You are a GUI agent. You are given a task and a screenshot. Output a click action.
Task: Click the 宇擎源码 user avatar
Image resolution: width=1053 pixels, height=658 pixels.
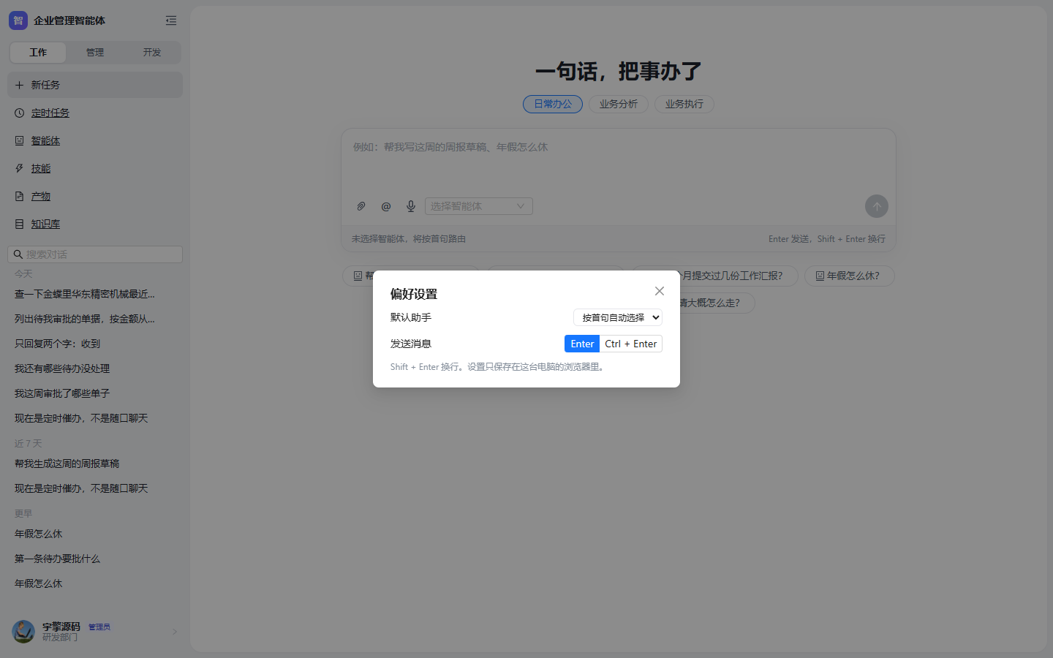tap(23, 632)
